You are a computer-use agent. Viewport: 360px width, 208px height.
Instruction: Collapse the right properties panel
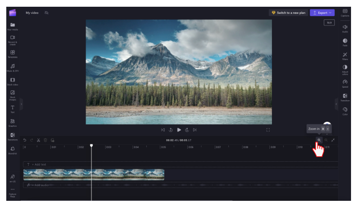pyautogui.click(x=336, y=104)
